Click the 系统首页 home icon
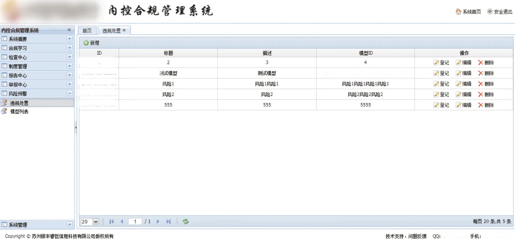The height and width of the screenshot is (242, 515). pos(458,12)
